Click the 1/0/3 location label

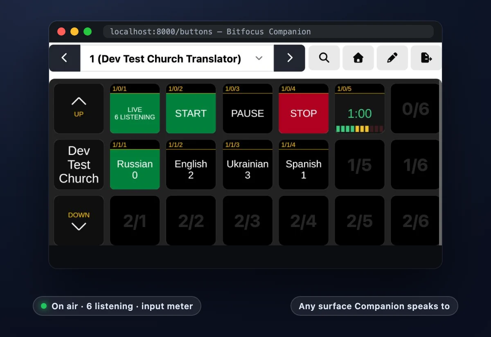(232, 89)
